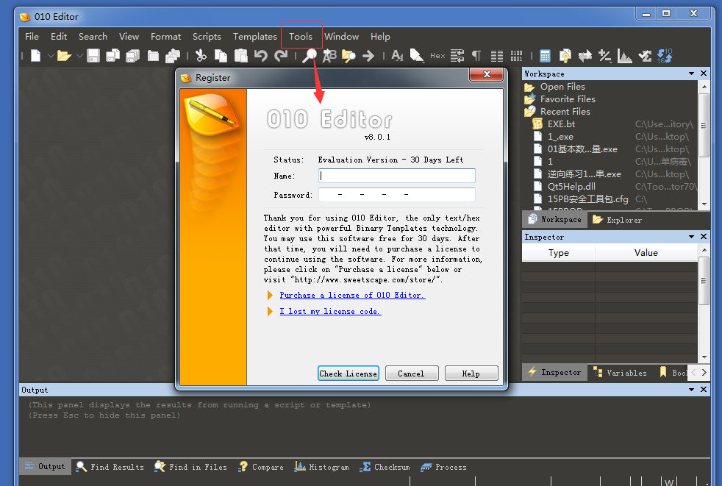The width and height of the screenshot is (722, 486).
Task: Click the Find in Files toolbar icon
Action: tap(349, 56)
